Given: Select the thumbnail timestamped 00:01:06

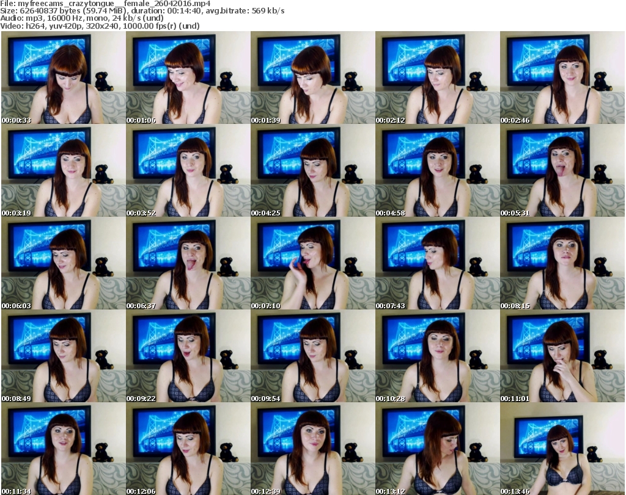Looking at the screenshot, I should (x=188, y=78).
